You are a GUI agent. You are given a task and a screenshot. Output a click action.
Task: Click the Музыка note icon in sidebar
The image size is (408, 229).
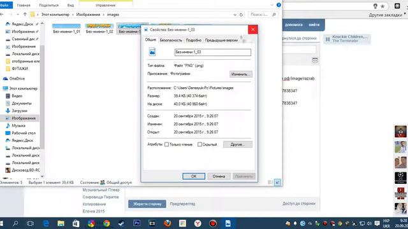point(8,125)
